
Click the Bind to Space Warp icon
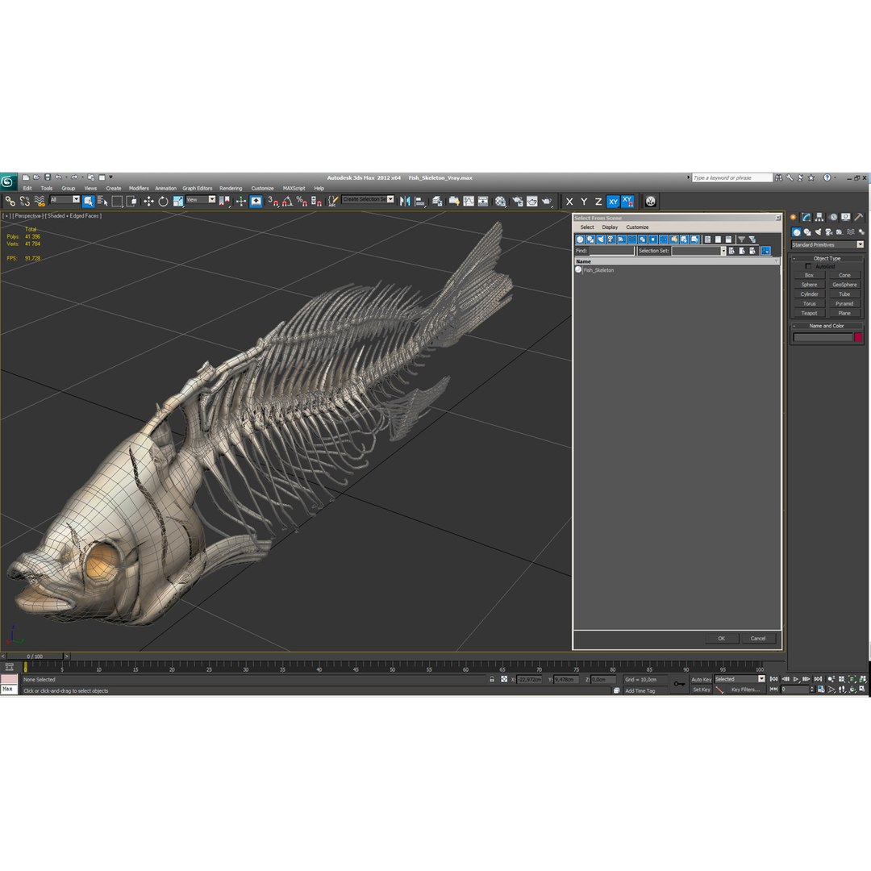[40, 201]
